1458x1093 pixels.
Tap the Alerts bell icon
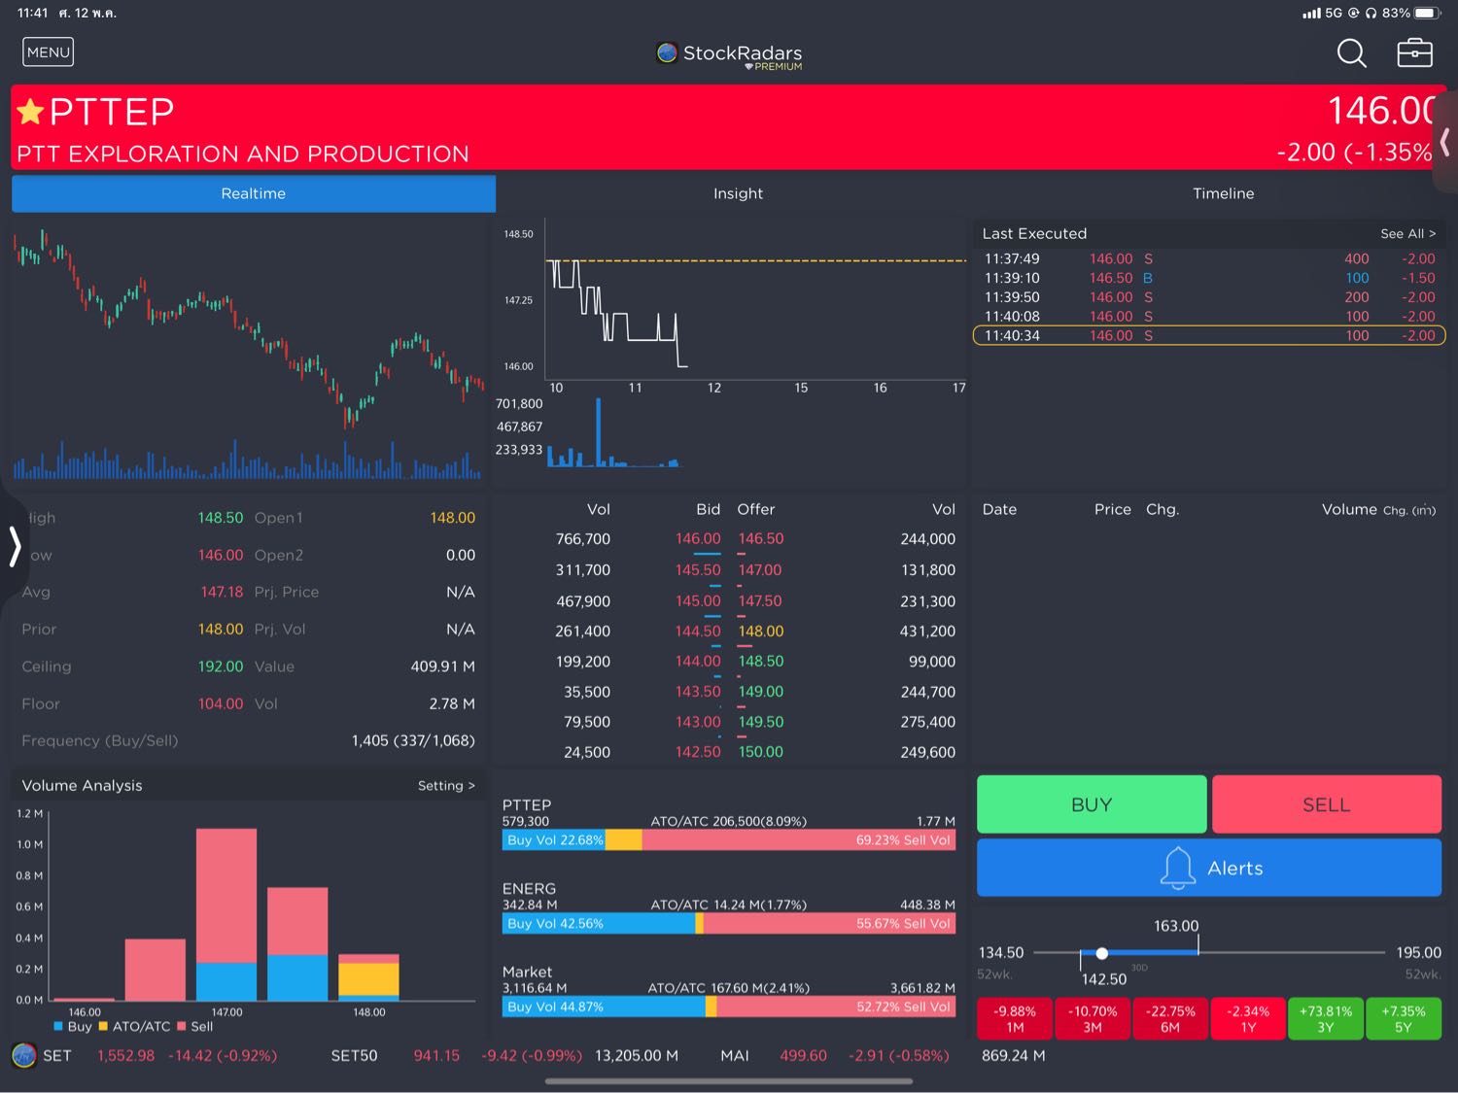[1177, 868]
